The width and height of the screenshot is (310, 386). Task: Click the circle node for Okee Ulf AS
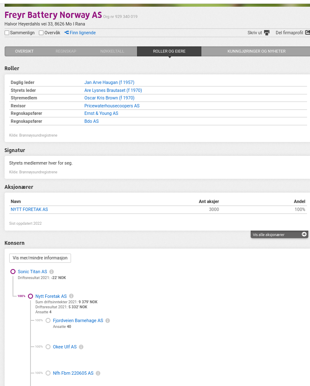click(x=48, y=347)
